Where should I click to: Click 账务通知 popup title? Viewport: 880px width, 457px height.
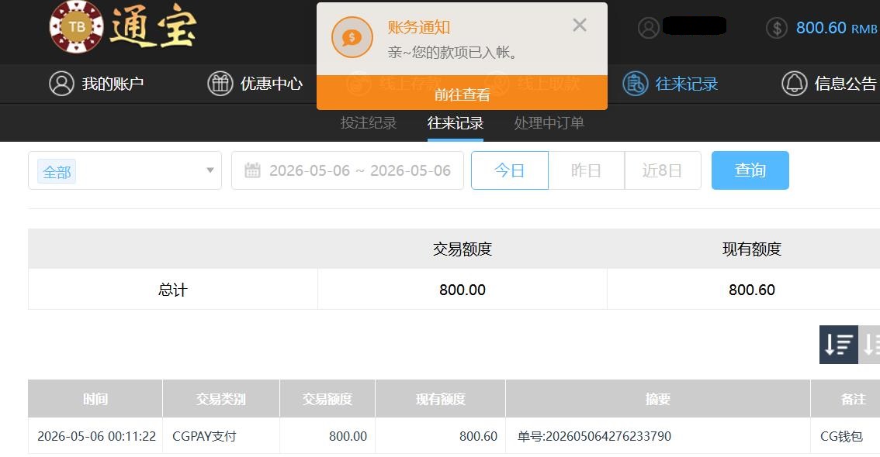coord(419,27)
